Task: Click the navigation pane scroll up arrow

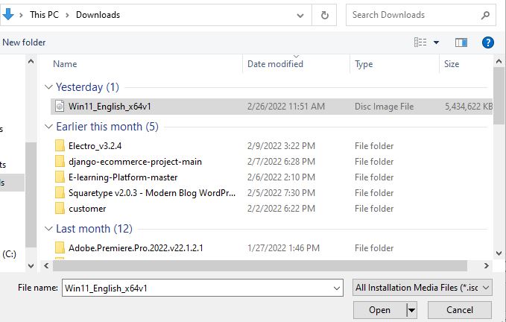Action: [31, 60]
